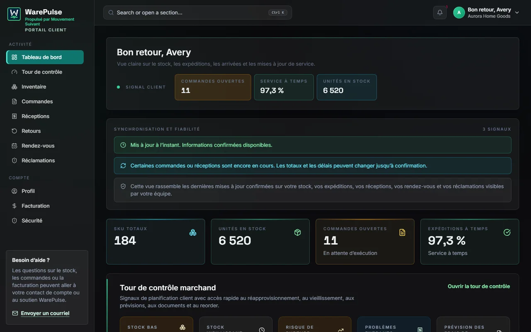Click the Profil user icon
The width and height of the screenshot is (531, 332).
click(15, 191)
